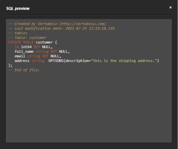Click the NOT keyword on the email line
Viewport: 178px width, 149px height.
tap(45, 56)
